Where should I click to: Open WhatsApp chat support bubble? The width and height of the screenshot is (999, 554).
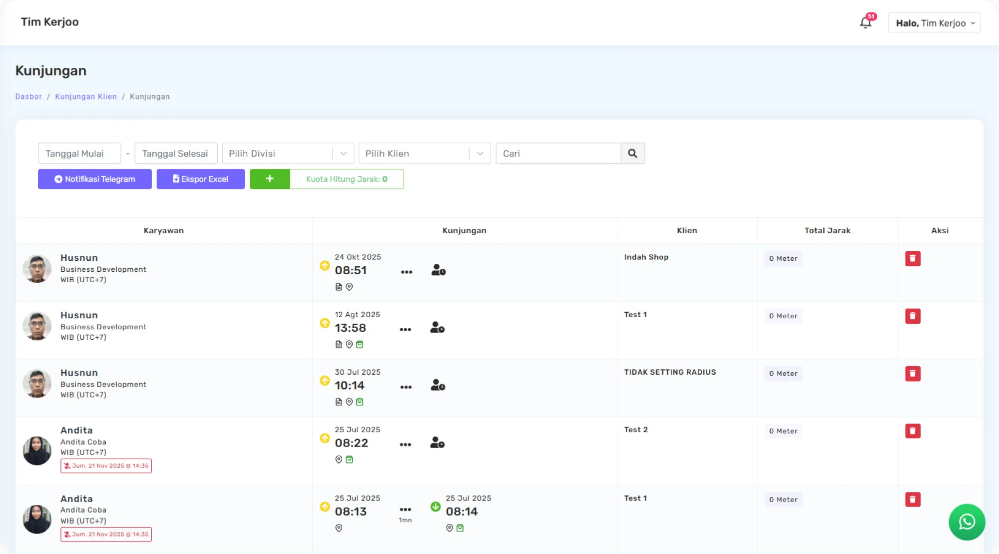967,522
